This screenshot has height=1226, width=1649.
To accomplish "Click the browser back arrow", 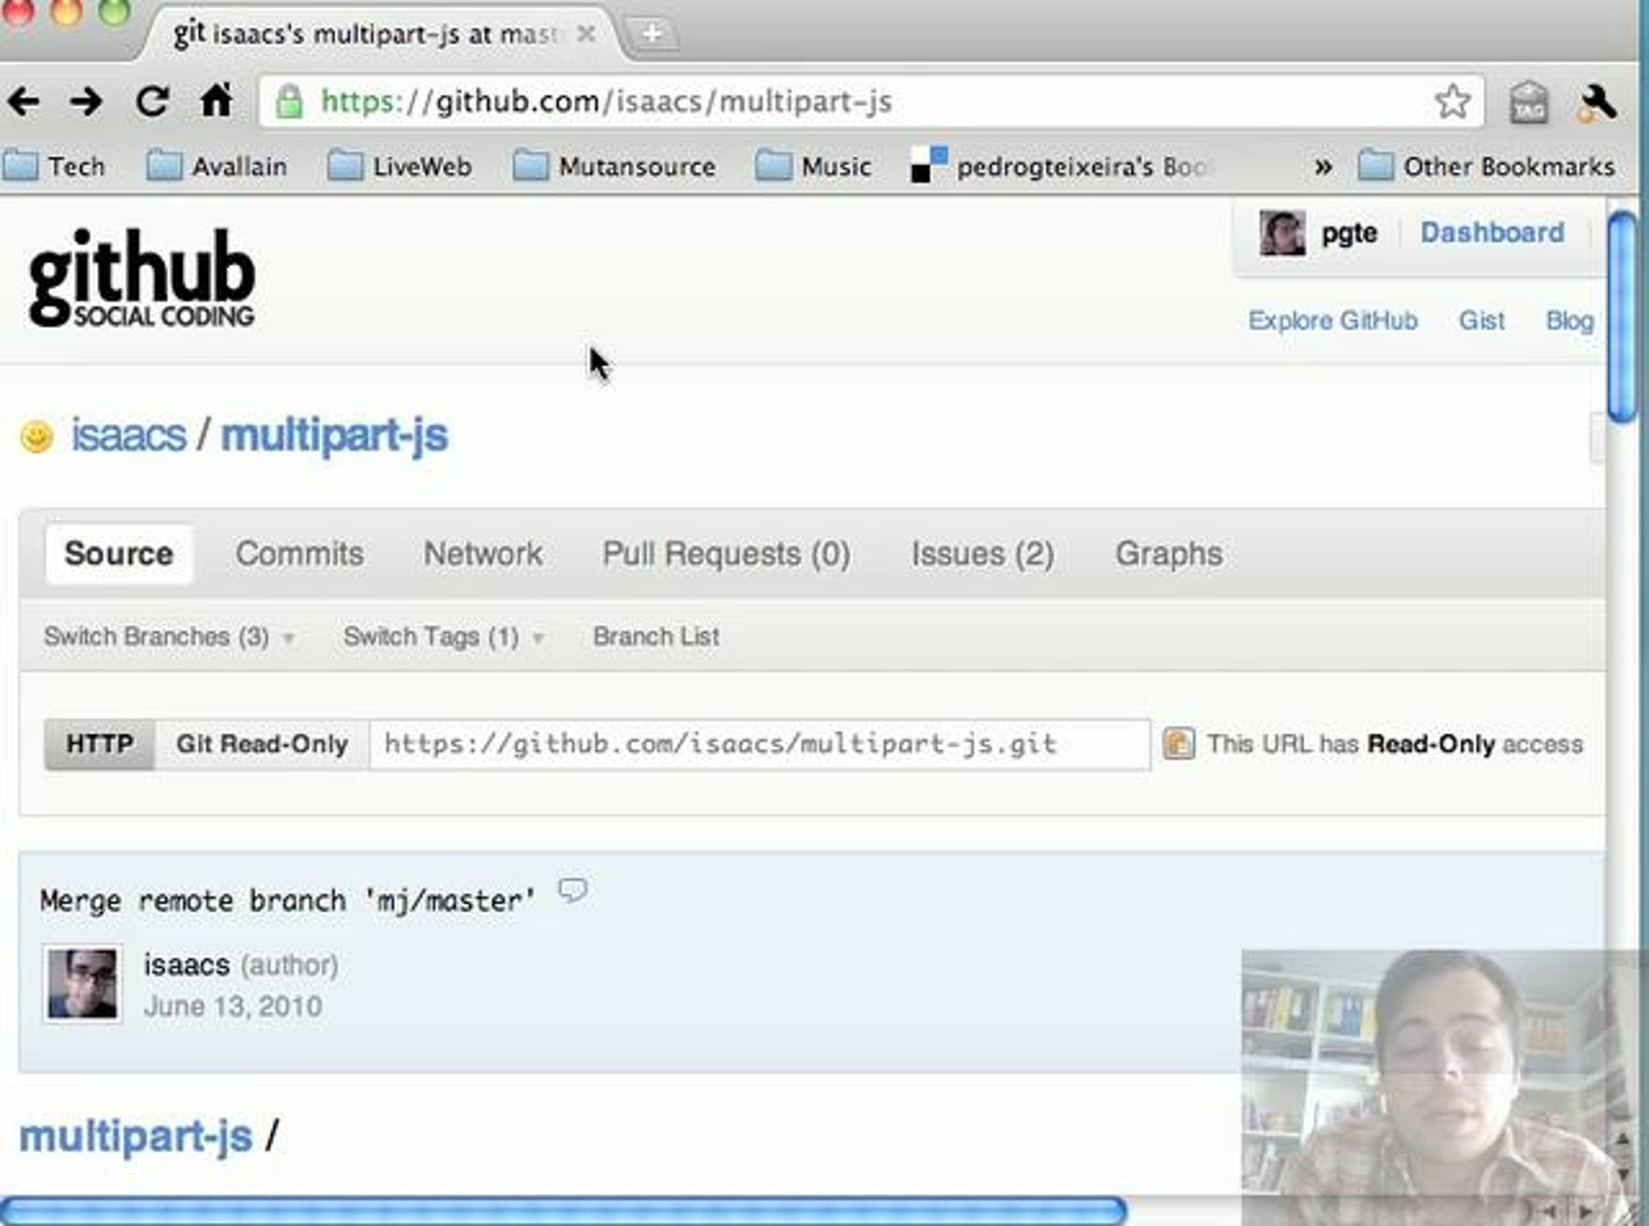I will [x=24, y=101].
